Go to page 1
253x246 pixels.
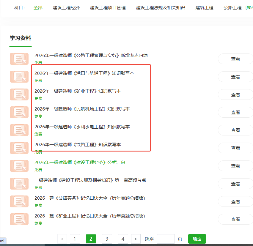pyautogui.click(x=75, y=239)
